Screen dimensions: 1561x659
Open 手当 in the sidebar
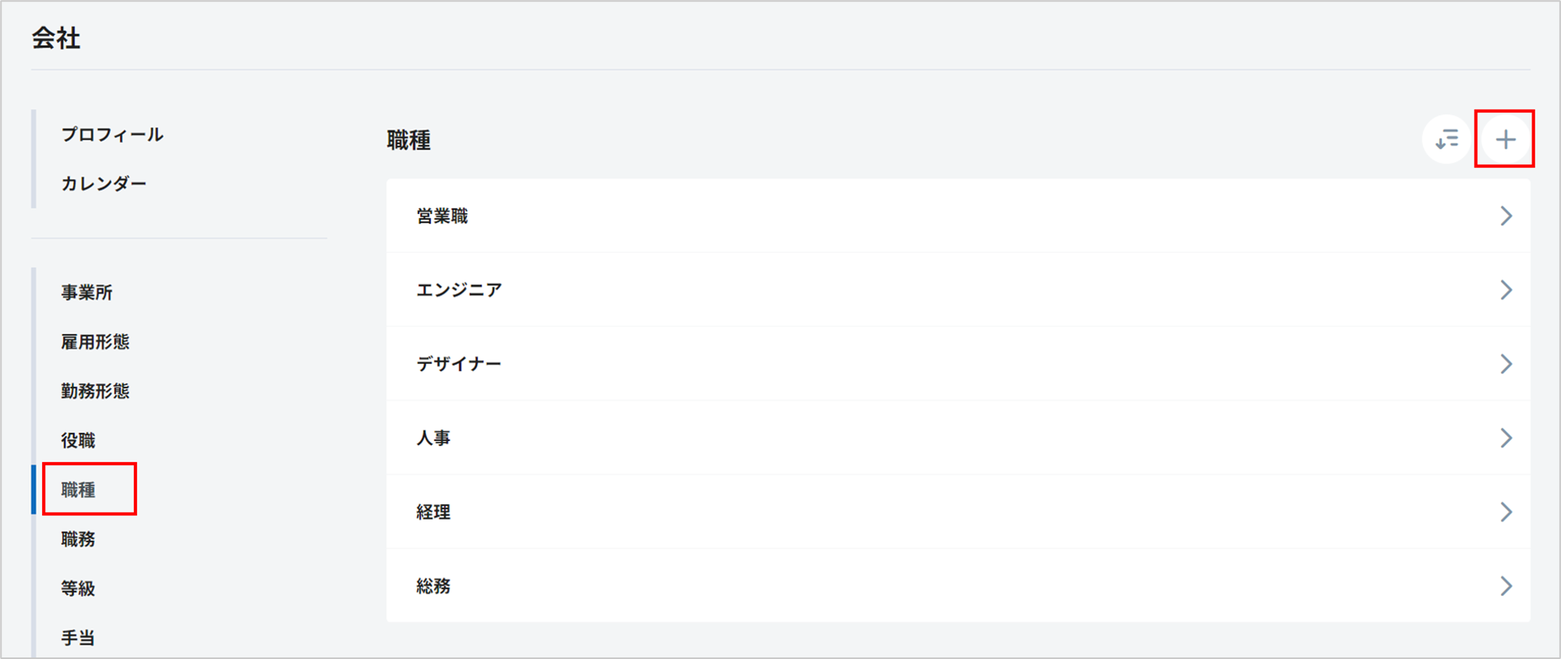click(x=78, y=638)
